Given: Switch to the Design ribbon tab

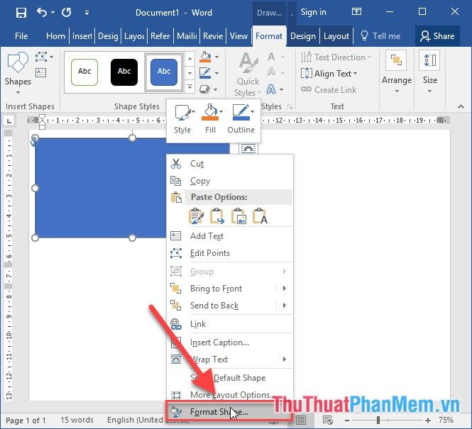Looking at the screenshot, I should coord(302,36).
